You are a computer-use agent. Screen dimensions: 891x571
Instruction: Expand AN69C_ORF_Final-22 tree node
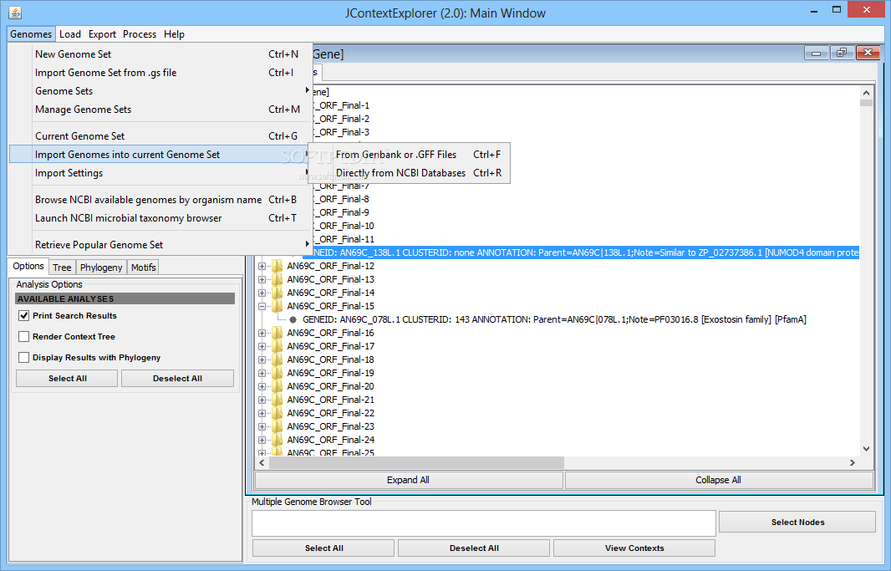[x=262, y=413]
